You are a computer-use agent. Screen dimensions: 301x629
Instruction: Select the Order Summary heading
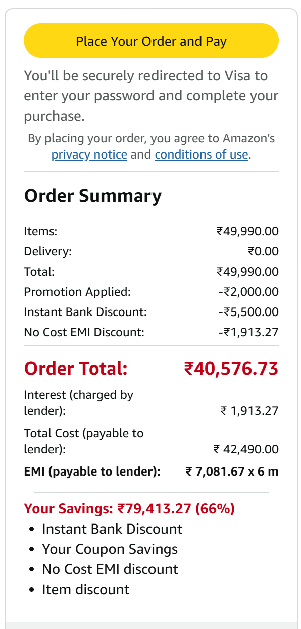pos(93,196)
